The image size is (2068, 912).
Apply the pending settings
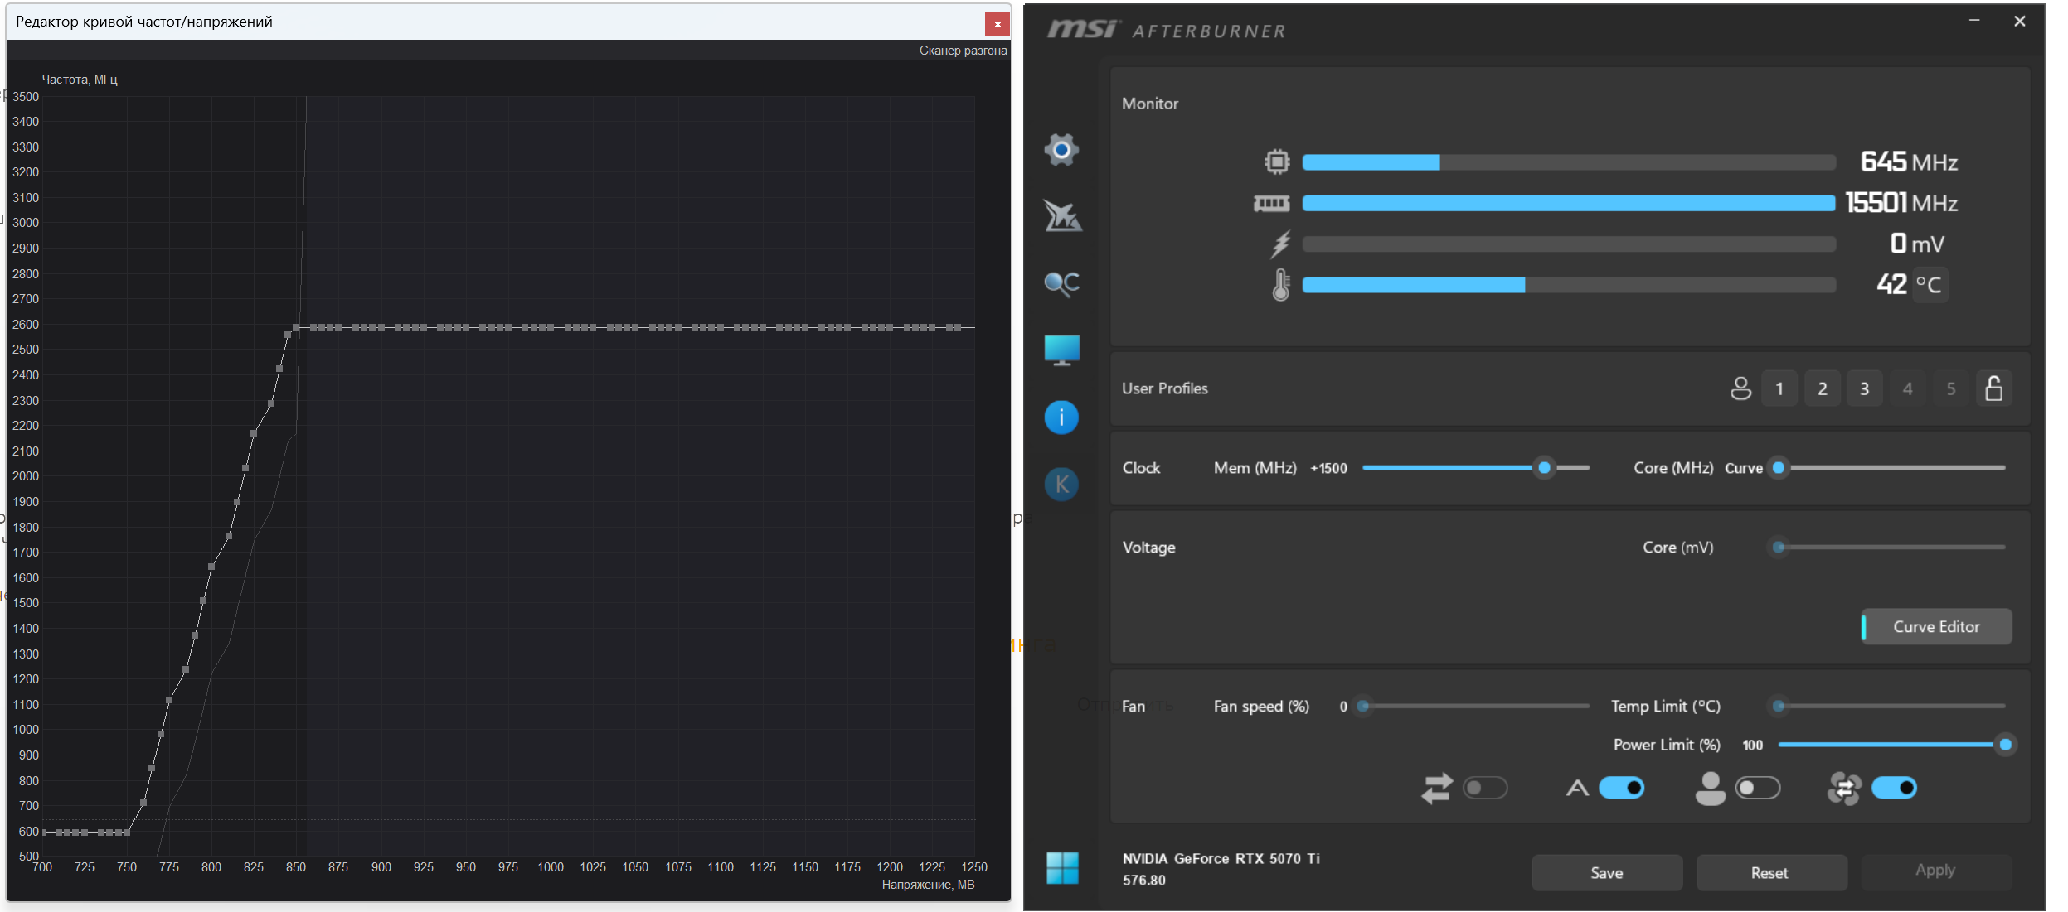pyautogui.click(x=1935, y=871)
